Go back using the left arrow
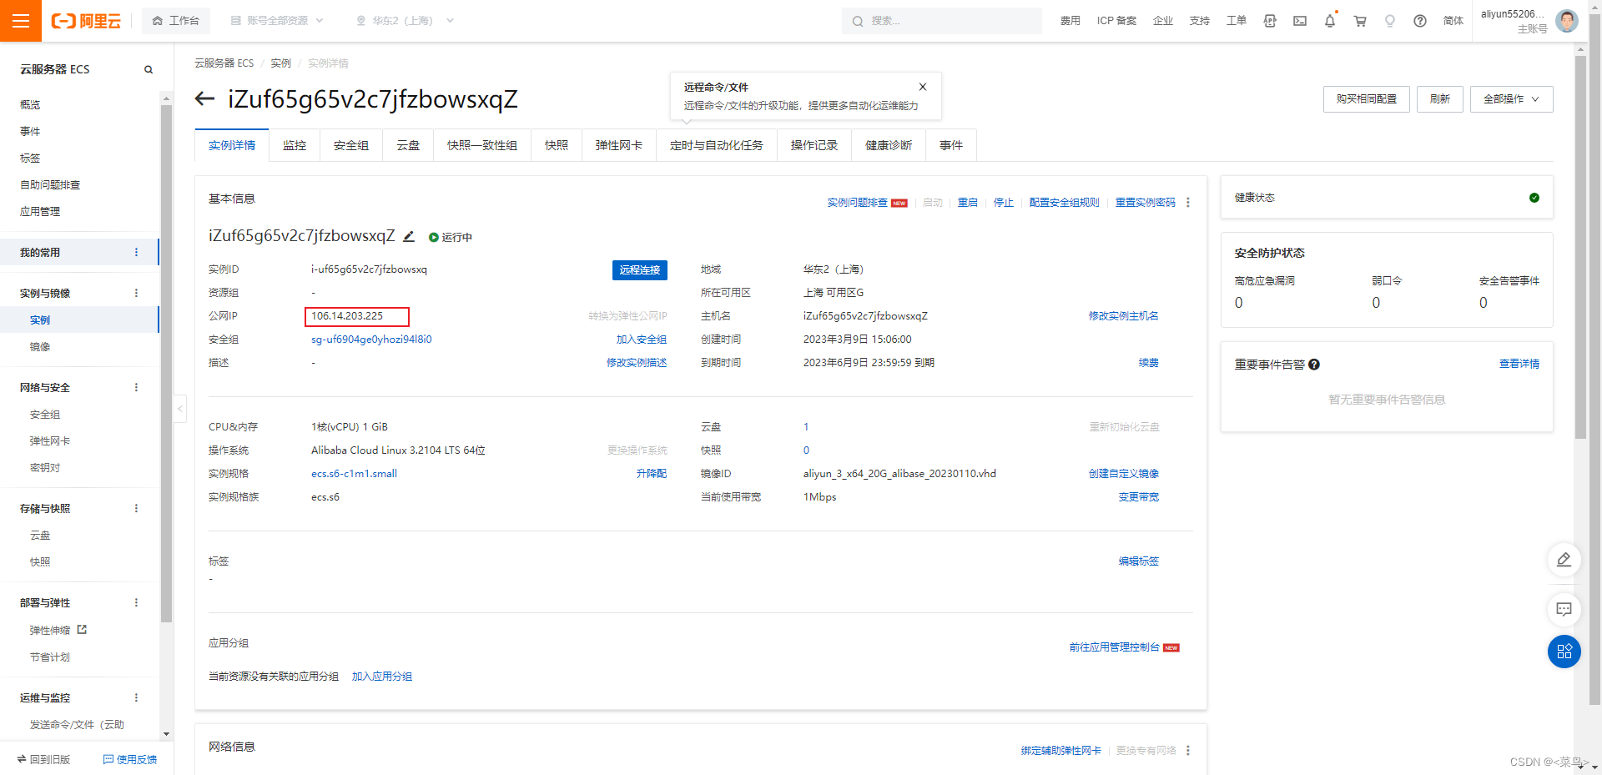 tap(204, 99)
